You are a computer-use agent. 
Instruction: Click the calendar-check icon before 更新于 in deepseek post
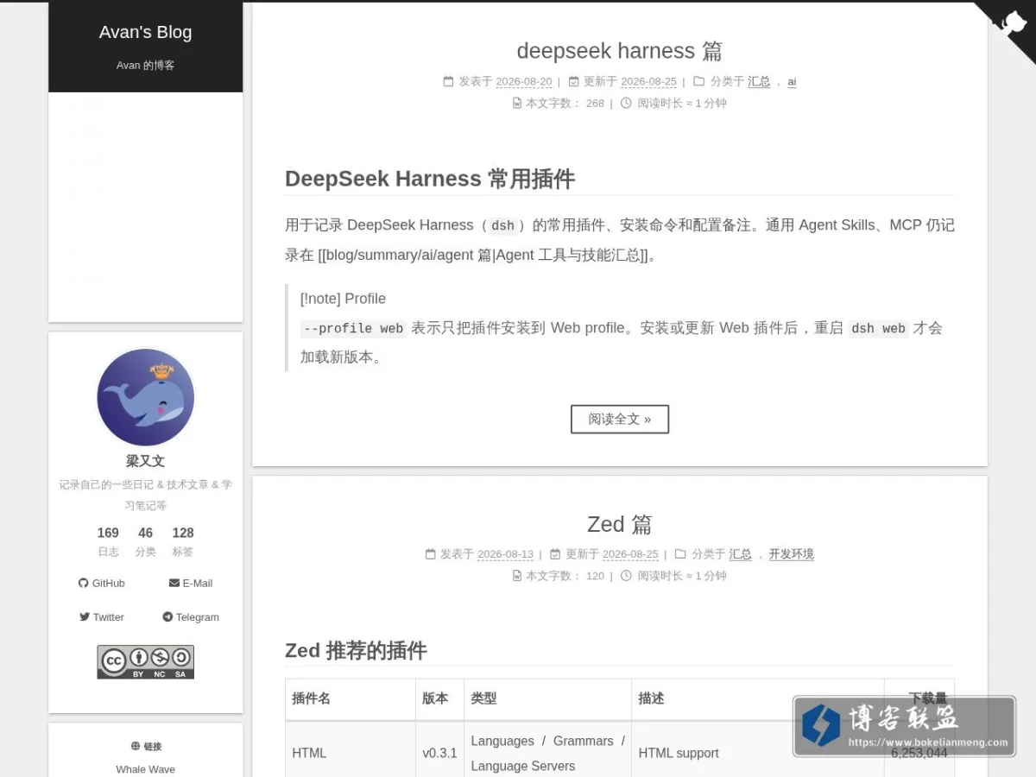573,82
